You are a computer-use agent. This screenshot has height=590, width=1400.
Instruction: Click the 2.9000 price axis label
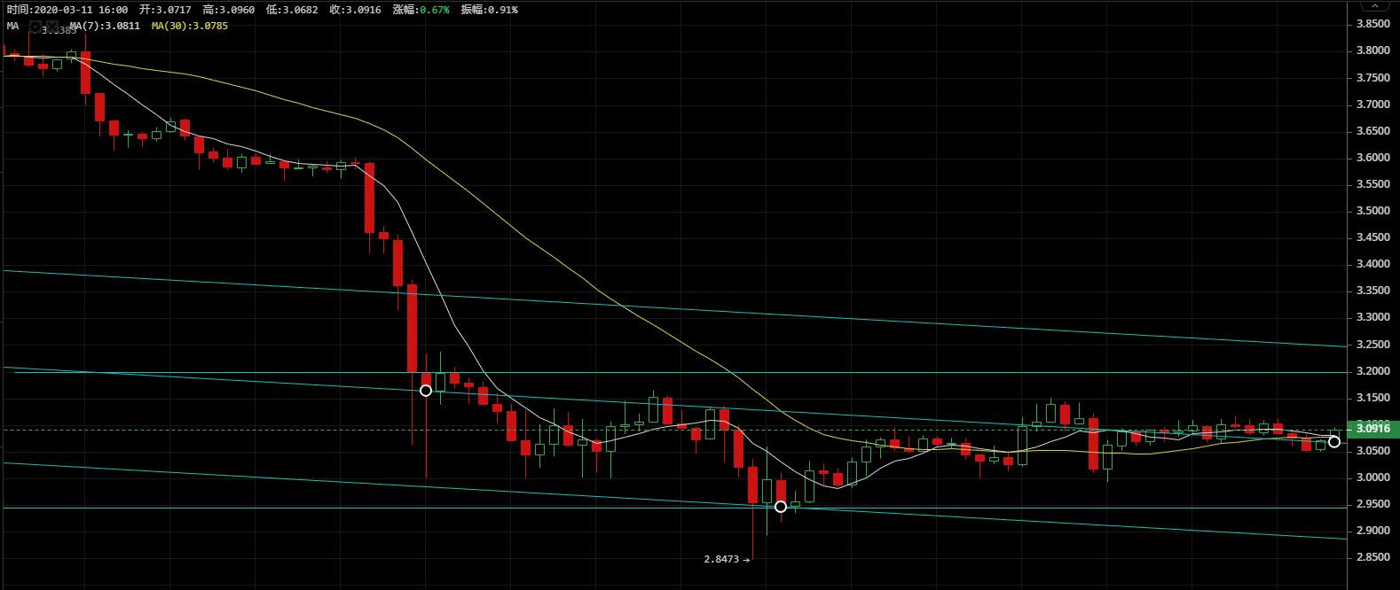coord(1373,531)
